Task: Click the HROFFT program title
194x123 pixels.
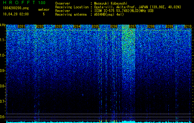Action: [x=19, y=2]
